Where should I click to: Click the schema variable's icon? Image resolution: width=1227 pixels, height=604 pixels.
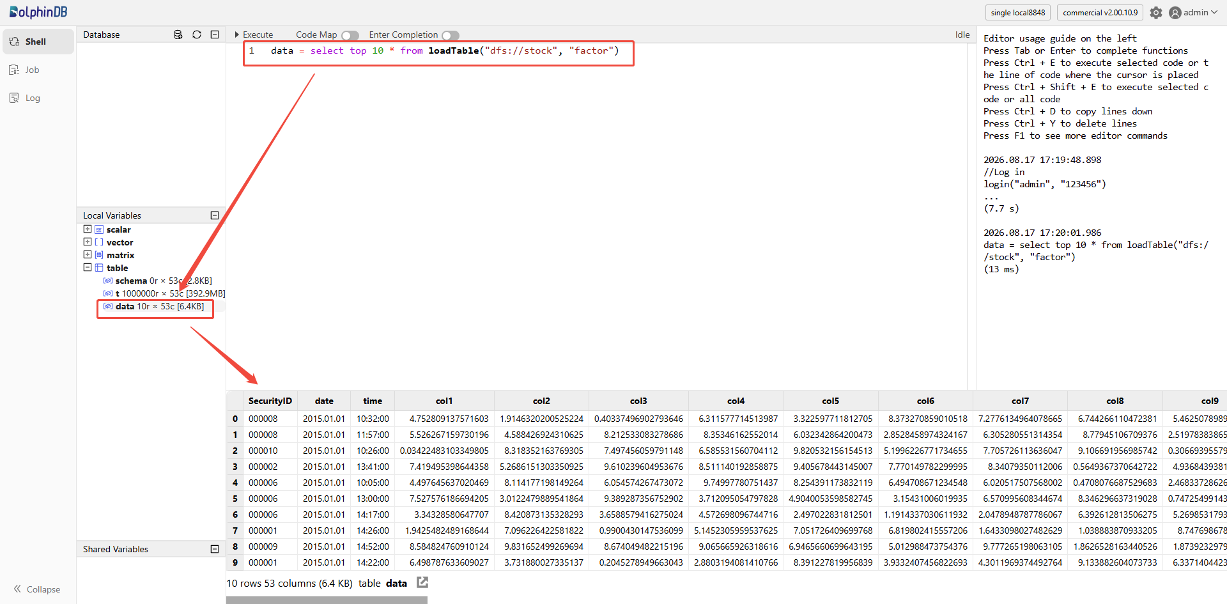[x=108, y=281]
